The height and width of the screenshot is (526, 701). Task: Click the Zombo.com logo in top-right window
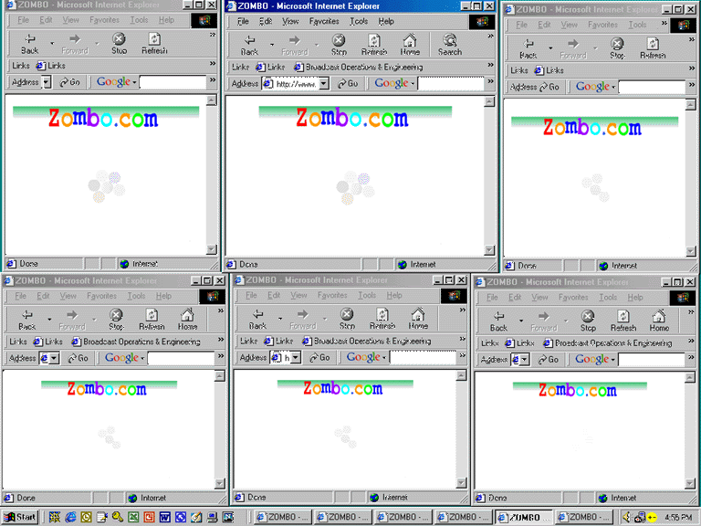(x=592, y=128)
